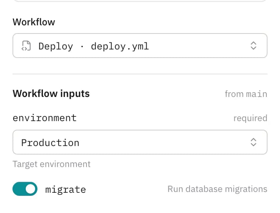
Task: Toggle the migrate switch off
Action: pos(25,189)
